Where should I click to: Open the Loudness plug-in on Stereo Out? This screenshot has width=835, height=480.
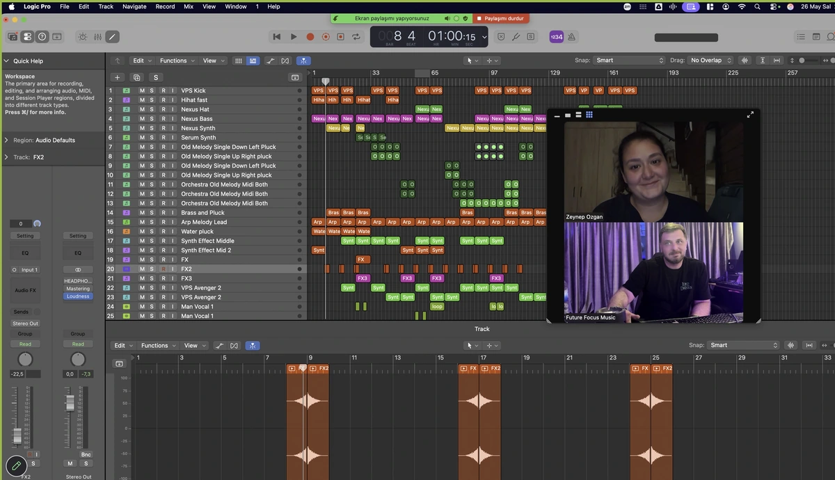tap(78, 296)
